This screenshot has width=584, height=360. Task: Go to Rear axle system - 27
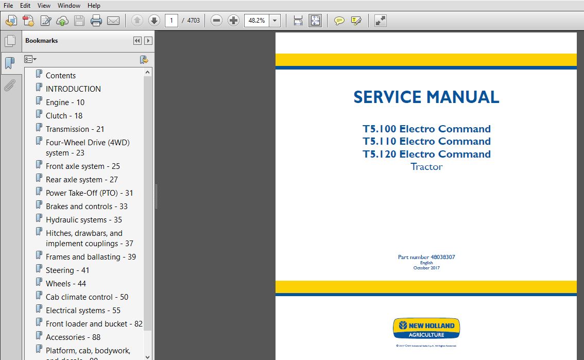[81, 180]
